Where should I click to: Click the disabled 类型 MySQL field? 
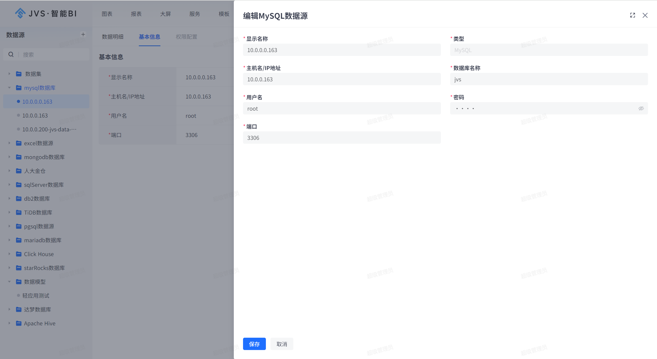tap(549, 50)
